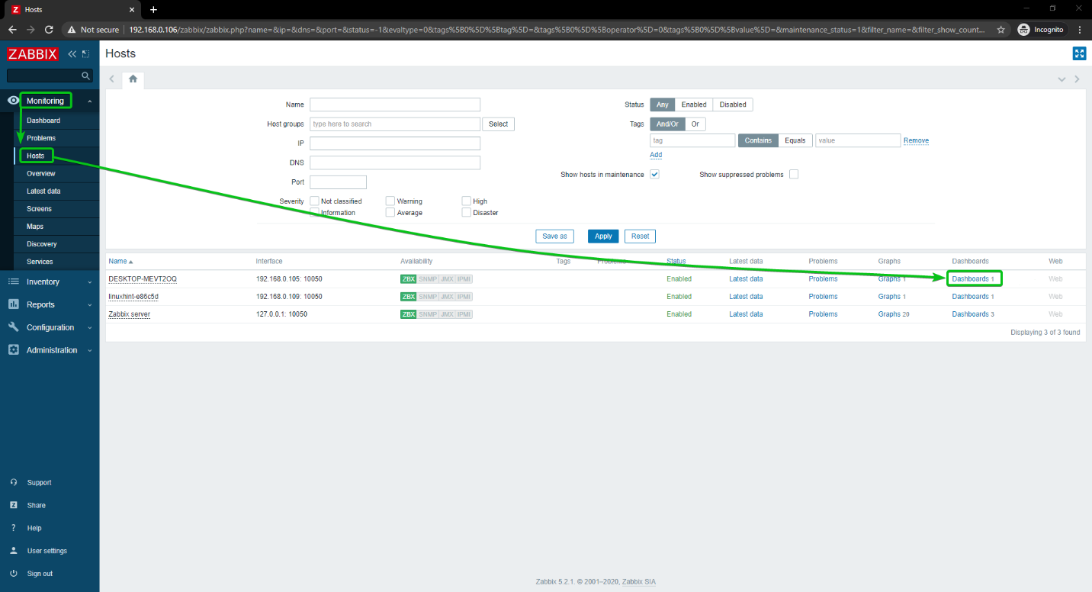Click the User settings person icon
Image resolution: width=1092 pixels, height=592 pixels.
tap(14, 551)
